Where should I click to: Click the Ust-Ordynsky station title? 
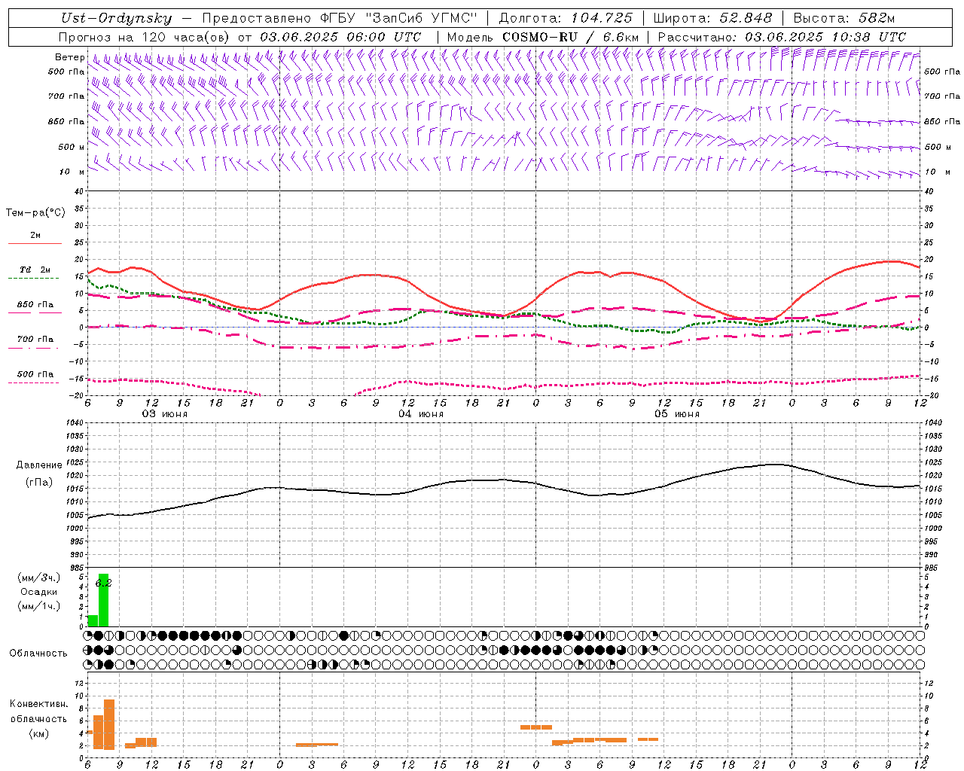(x=116, y=18)
